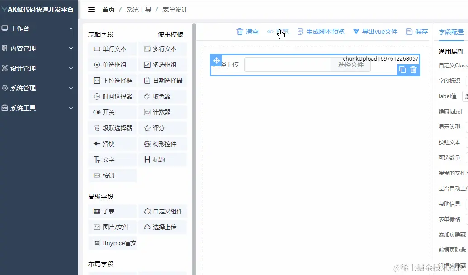Image resolution: width=468 pixels, height=275 pixels.
Task: Select the tinymce富文本 rich text field
Action: [x=113, y=243]
